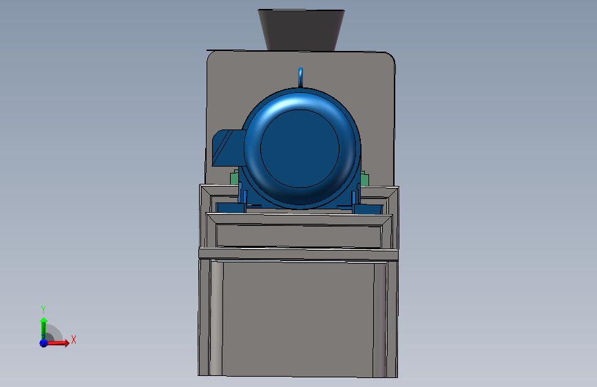Select the frame's long horizontal crossbar
This screenshot has height=387, width=597.
pos(299,254)
